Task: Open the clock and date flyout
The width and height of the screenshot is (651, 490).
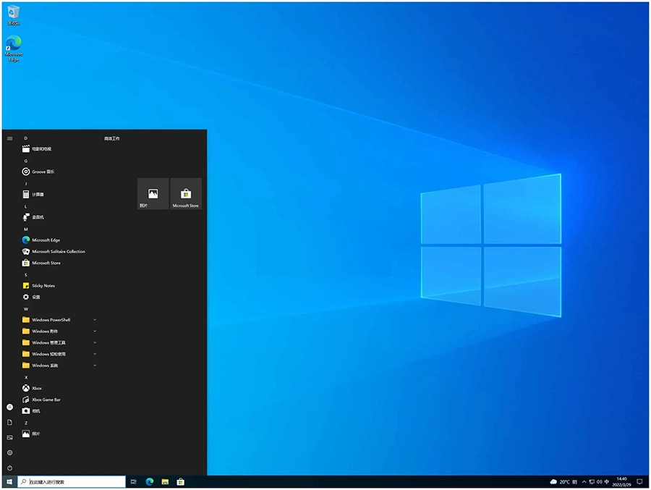Action: [x=621, y=482]
